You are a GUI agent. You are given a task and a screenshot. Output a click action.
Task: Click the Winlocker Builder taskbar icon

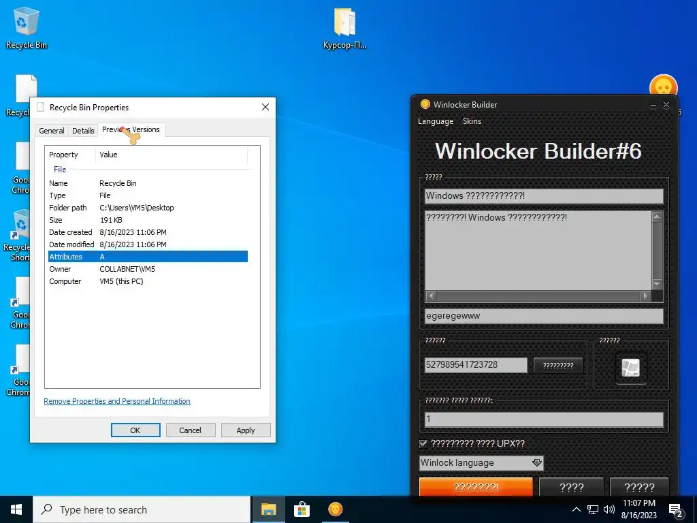tap(335, 509)
